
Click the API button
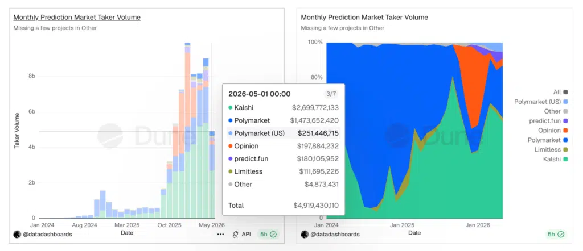coord(241,235)
